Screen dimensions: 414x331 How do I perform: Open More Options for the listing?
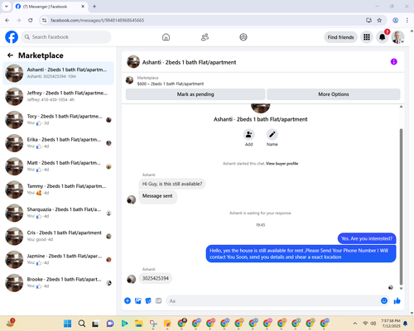(334, 94)
